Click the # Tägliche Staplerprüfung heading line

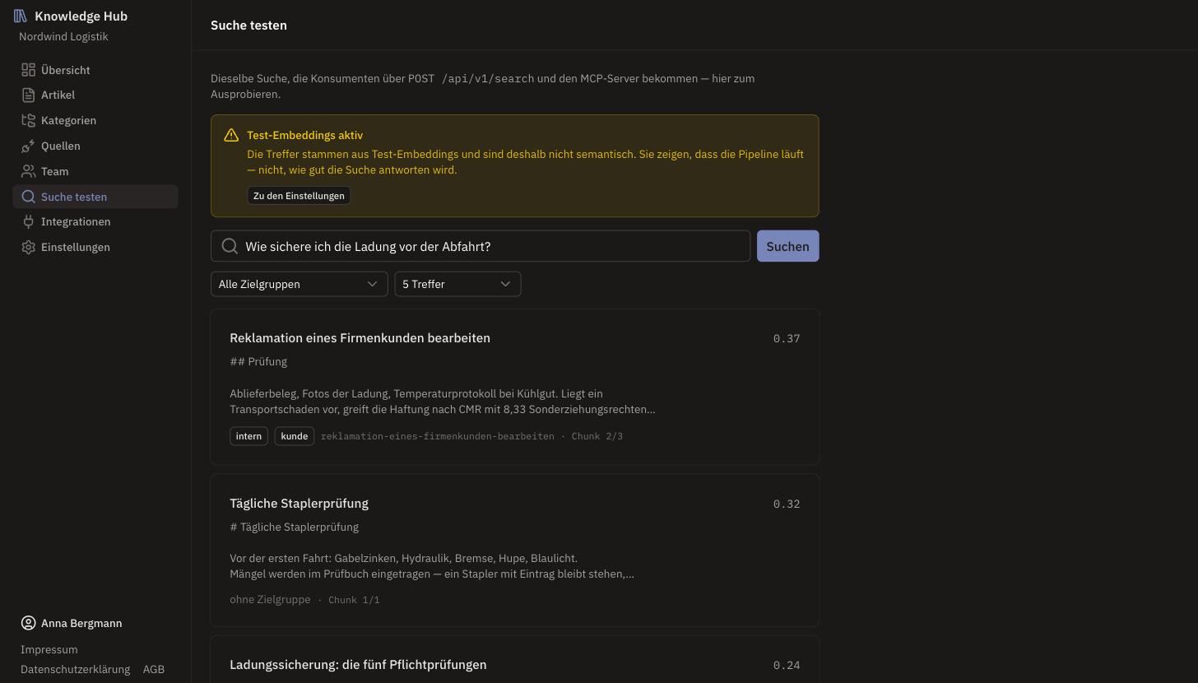[294, 527]
